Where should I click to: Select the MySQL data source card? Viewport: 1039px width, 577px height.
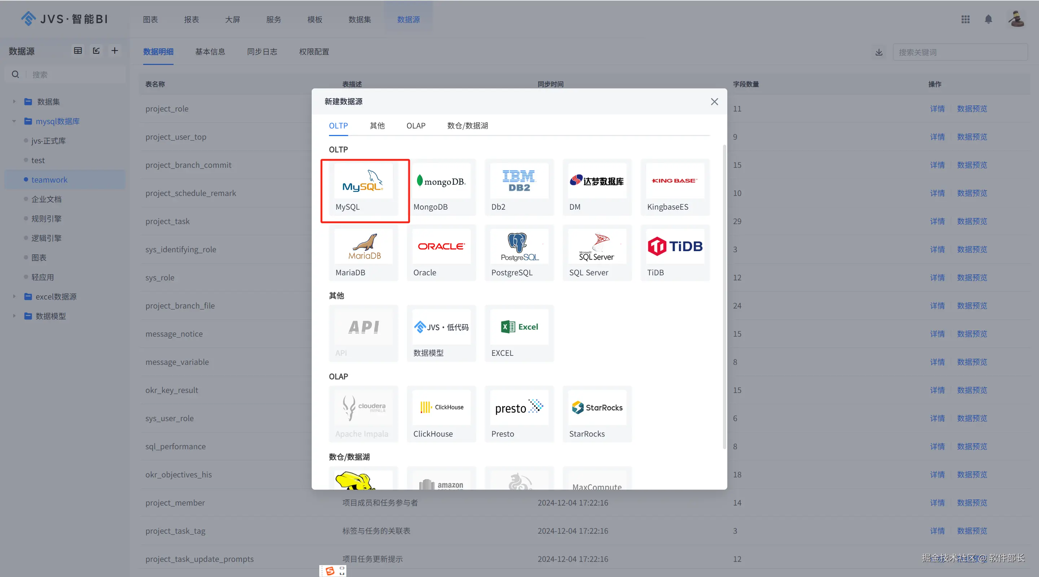tap(363, 188)
